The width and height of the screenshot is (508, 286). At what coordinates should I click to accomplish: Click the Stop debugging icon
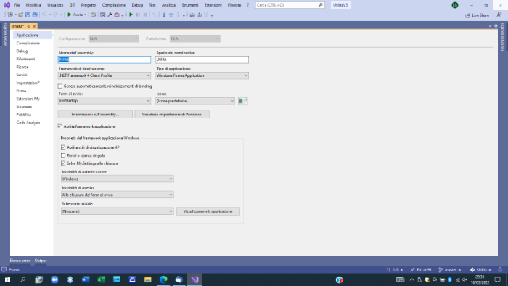click(x=145, y=15)
